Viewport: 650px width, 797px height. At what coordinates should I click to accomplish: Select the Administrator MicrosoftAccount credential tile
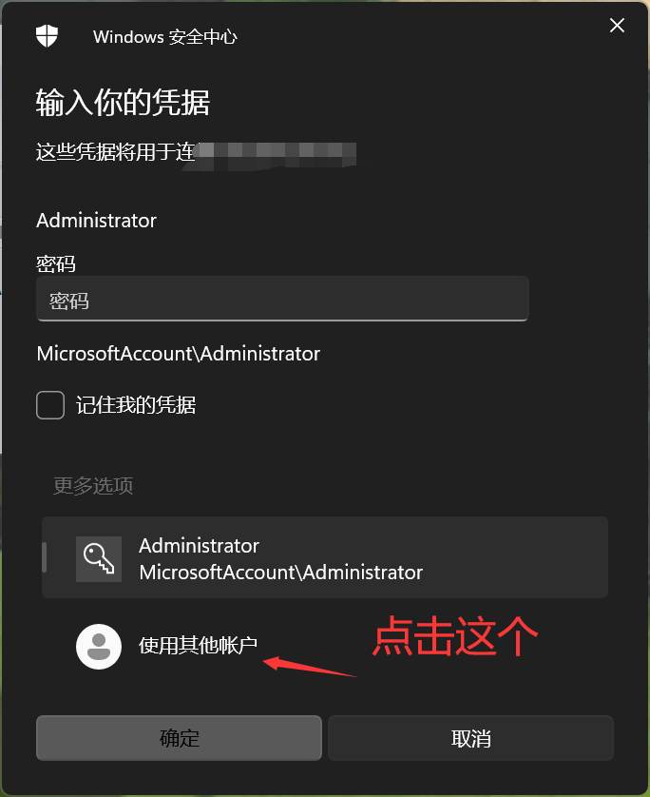[x=325, y=557]
